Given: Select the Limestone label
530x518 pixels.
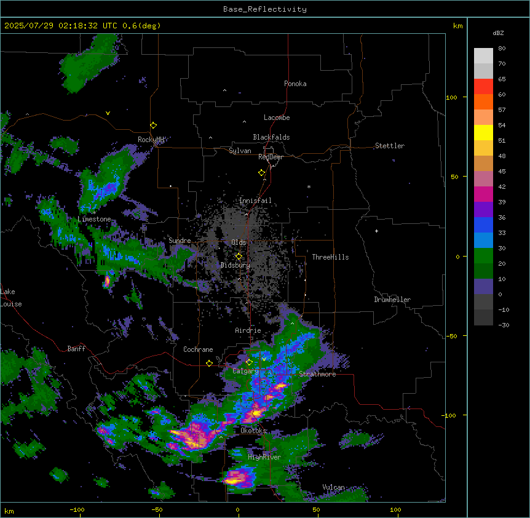Looking at the screenshot, I should [x=94, y=219].
